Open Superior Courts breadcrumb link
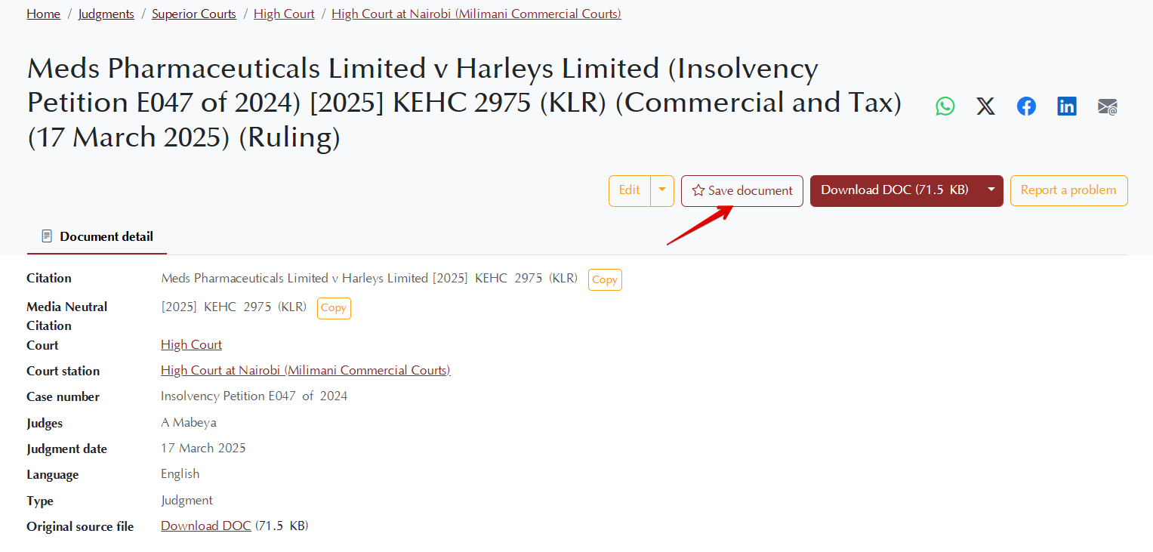The image size is (1153, 552). click(194, 14)
